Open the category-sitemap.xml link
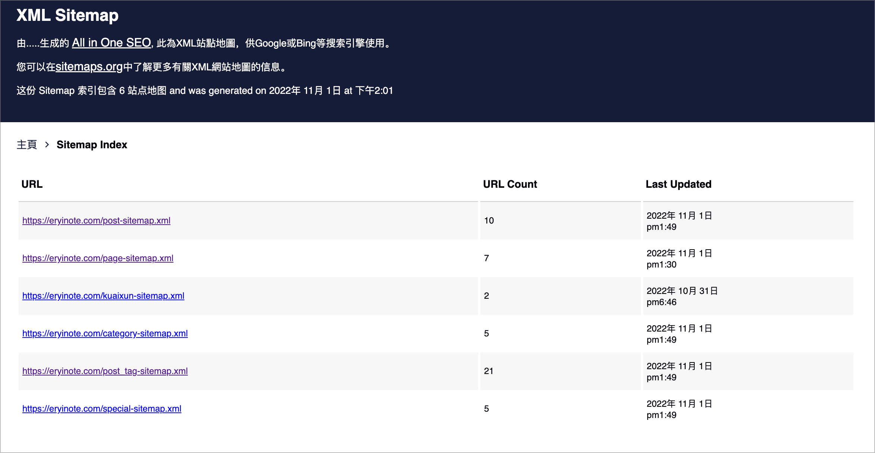875x453 pixels. coord(105,333)
